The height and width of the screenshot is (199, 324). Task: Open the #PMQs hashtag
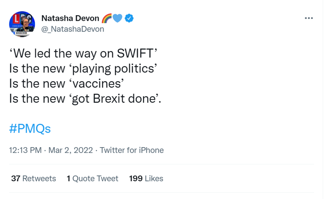pos(30,128)
